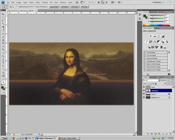
Task: Select the Brush tool
Action: point(3,37)
